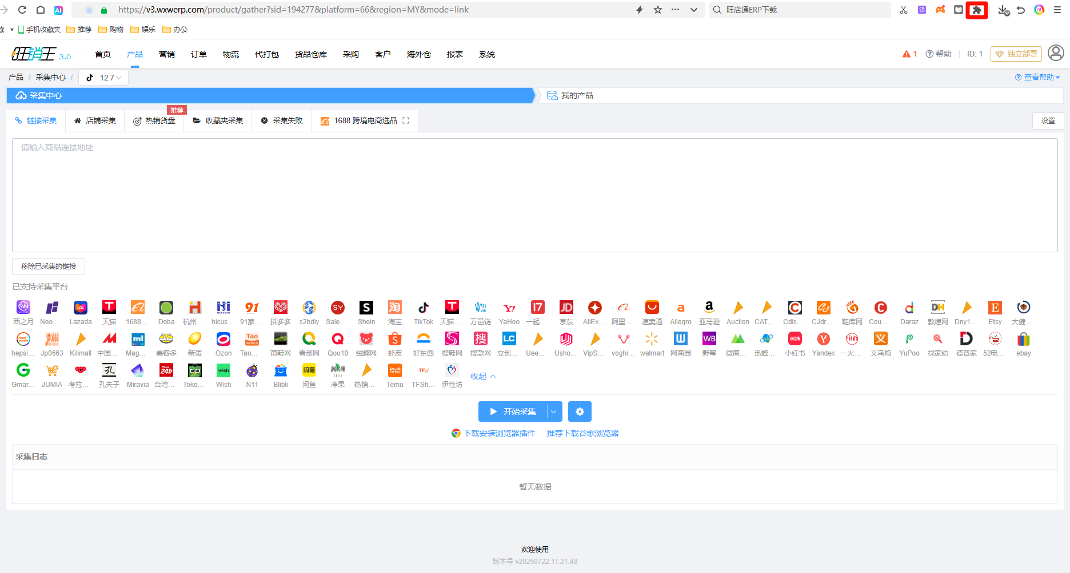Reload the page with refresh icon
The width and height of the screenshot is (1070, 573).
coord(22,10)
